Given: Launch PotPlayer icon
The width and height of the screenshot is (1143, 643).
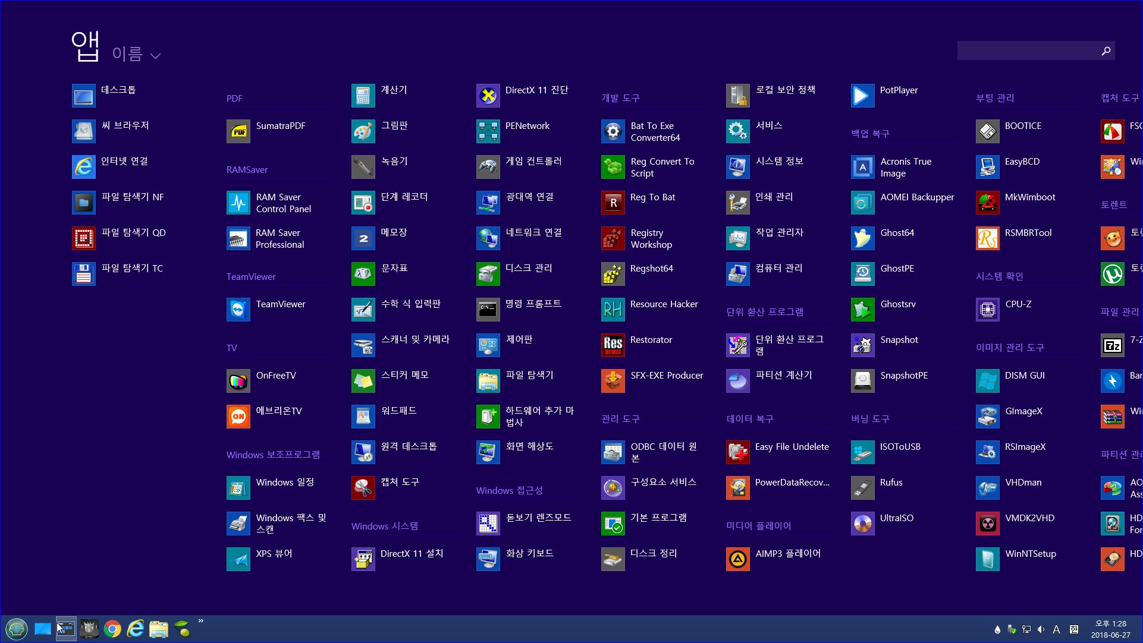Looking at the screenshot, I should [x=863, y=96].
